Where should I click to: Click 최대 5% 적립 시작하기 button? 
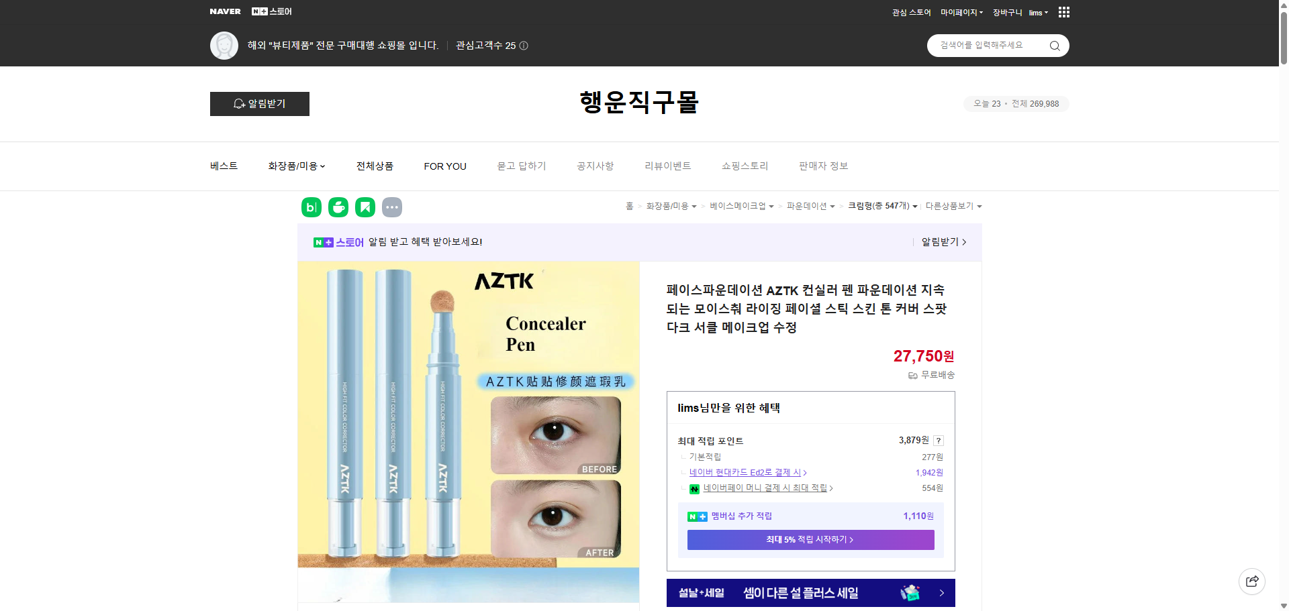[x=810, y=540]
